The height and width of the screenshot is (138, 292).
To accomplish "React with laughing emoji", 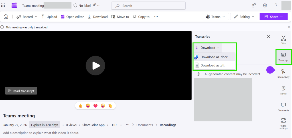I will point(88,106).
